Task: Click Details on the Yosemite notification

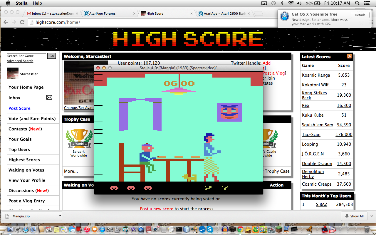Action: click(360, 15)
